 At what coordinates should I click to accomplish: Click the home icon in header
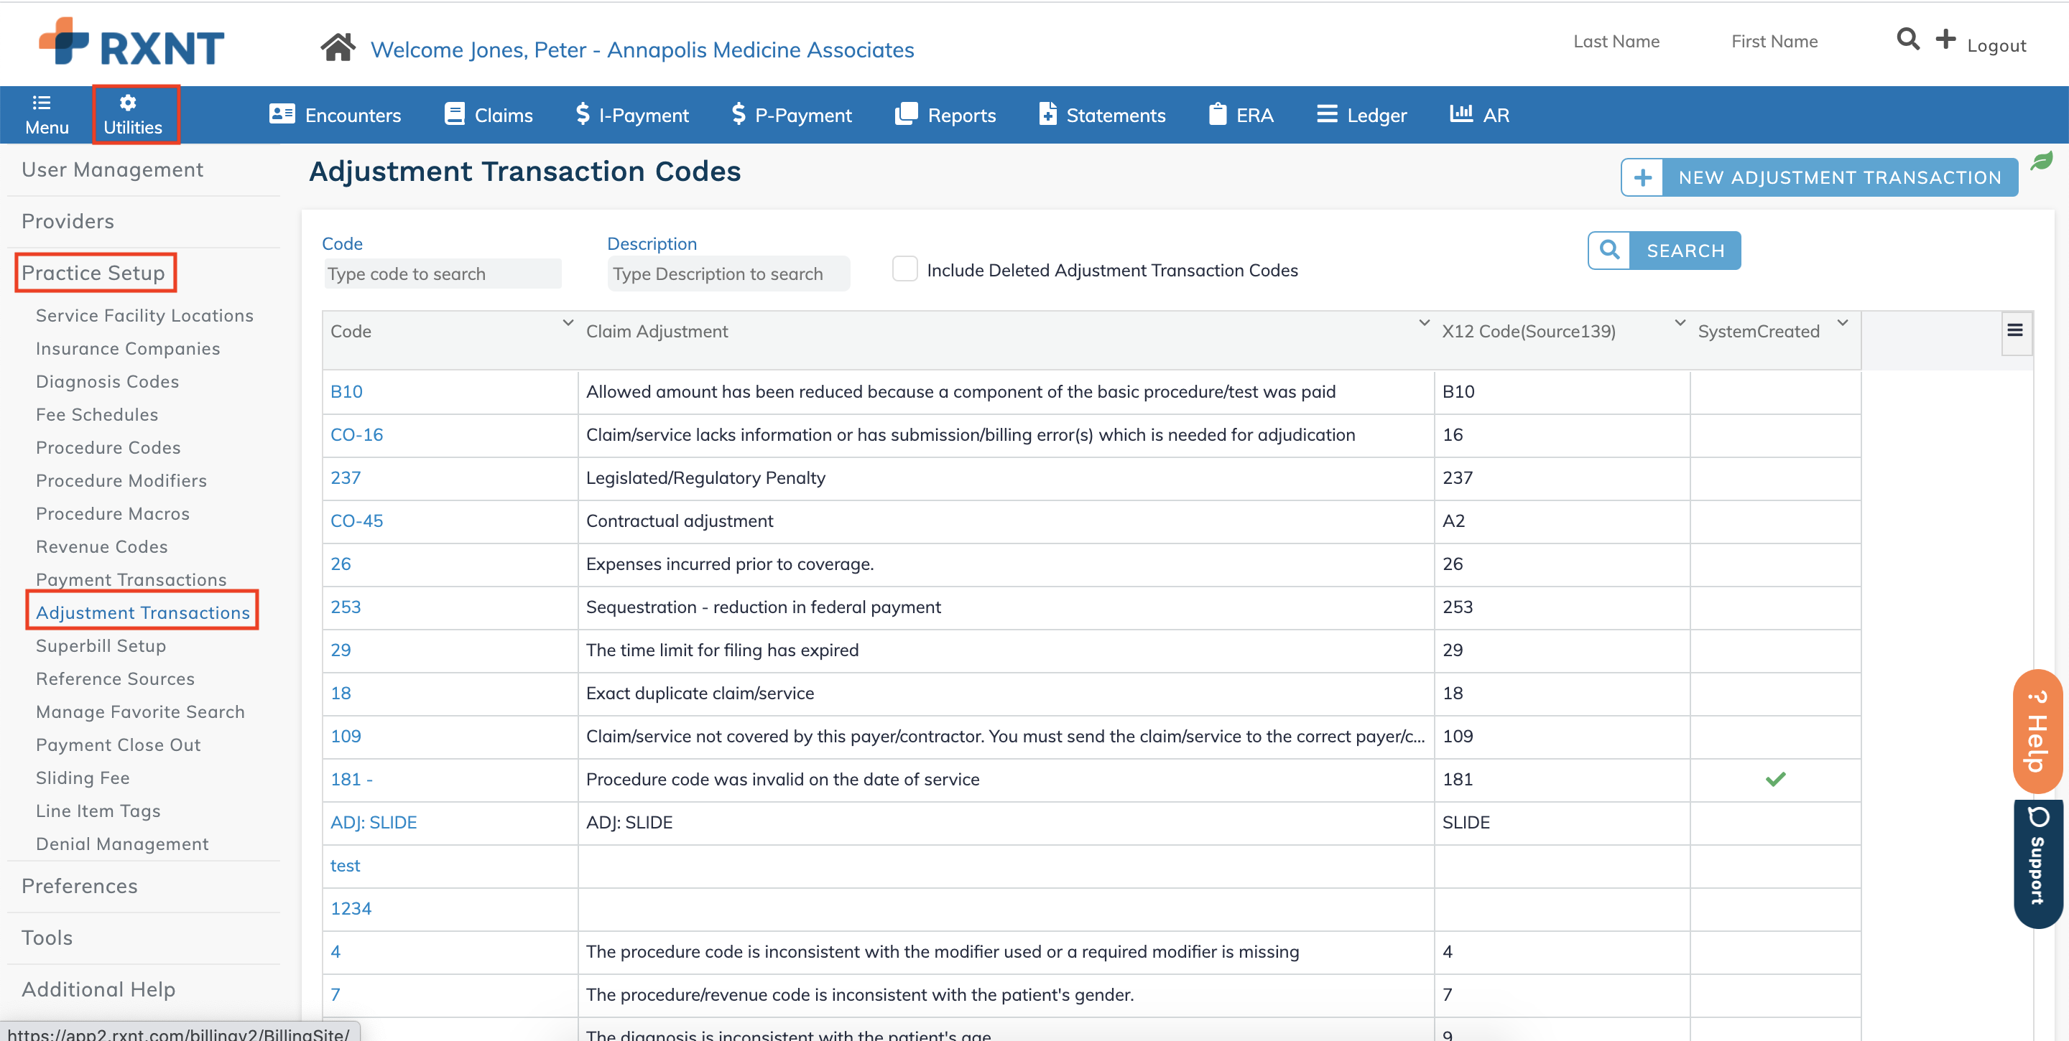pos(338,47)
